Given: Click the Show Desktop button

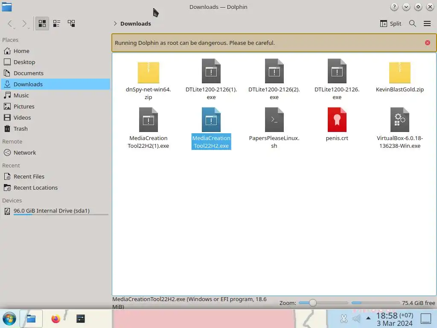Looking at the screenshot, I should 426,319.
